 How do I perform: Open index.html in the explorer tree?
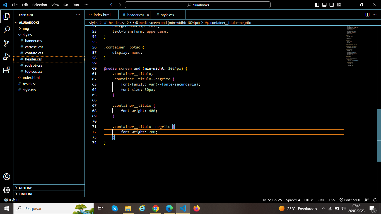point(49,77)
